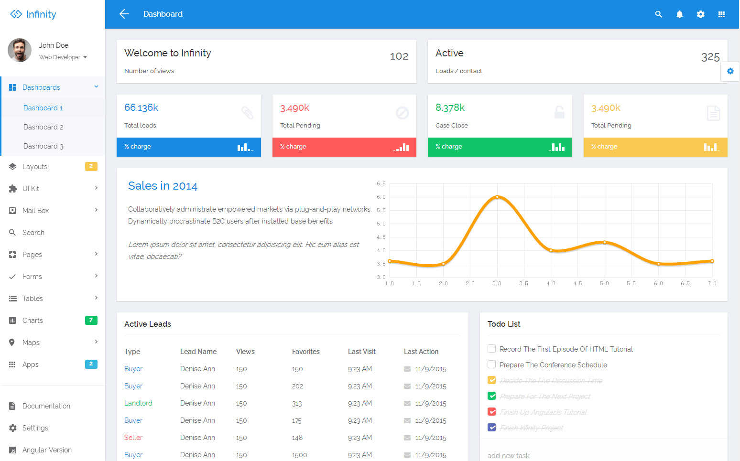Go back with the header arrow
The image size is (740, 461).
point(124,14)
